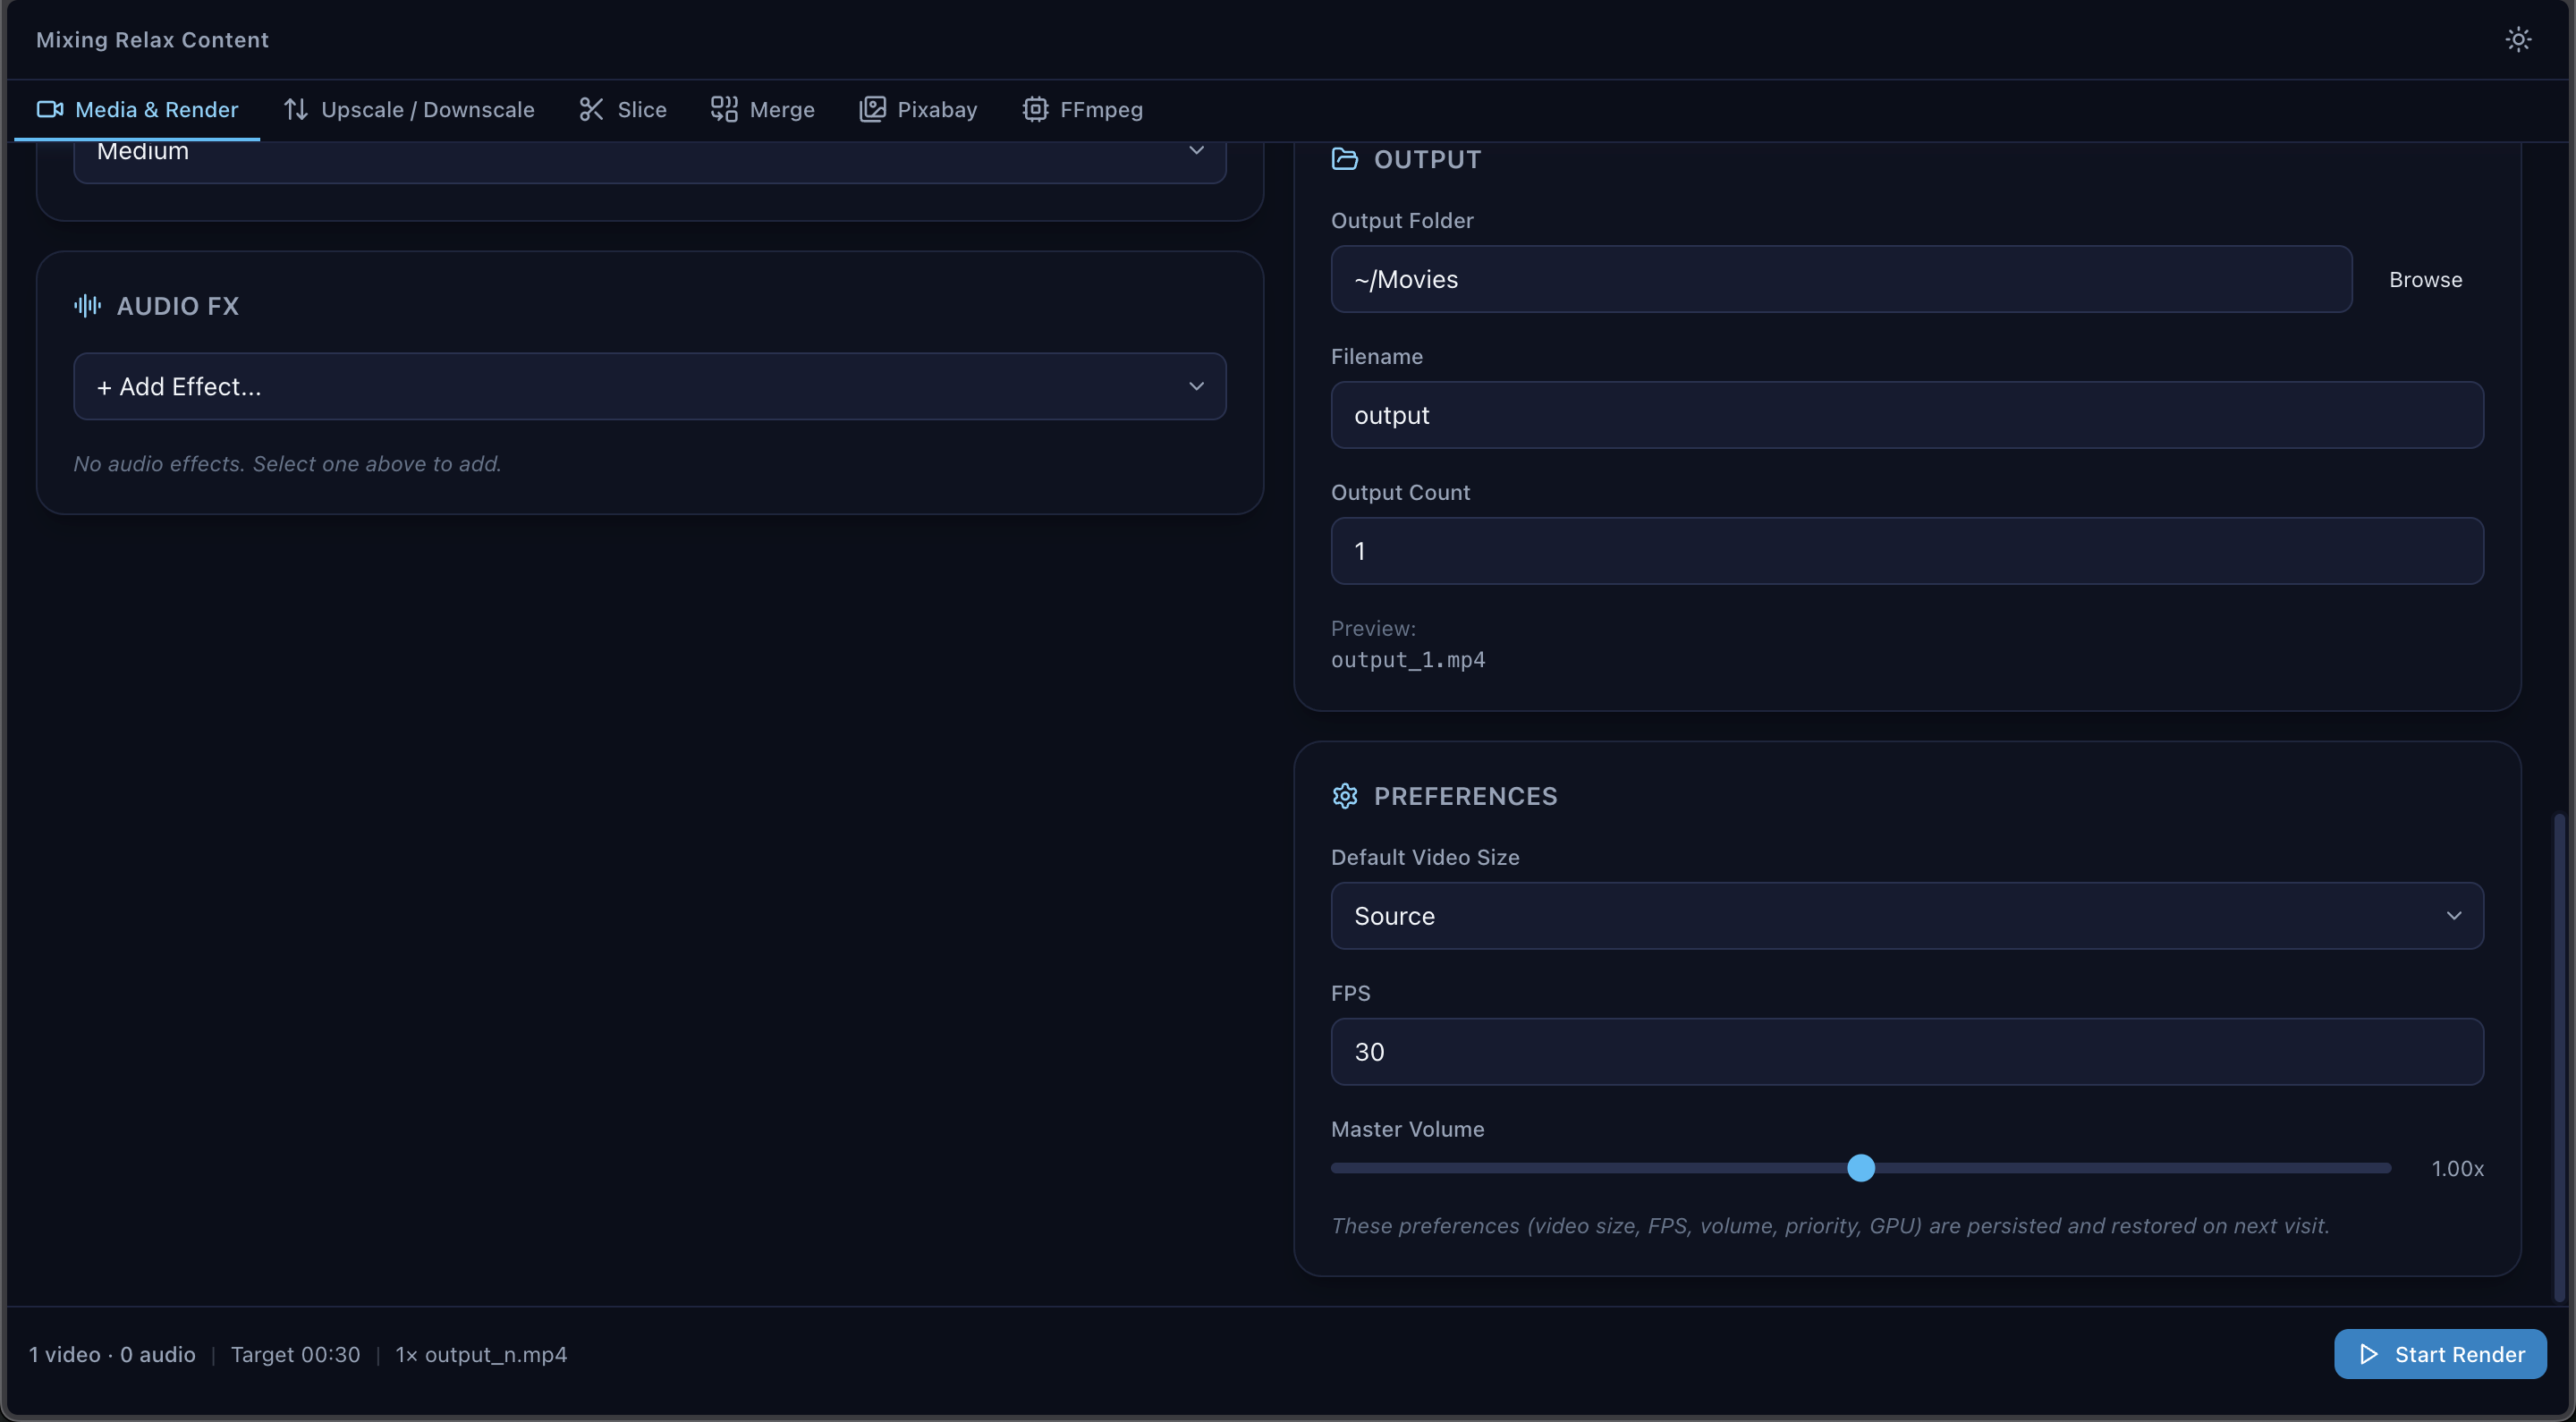This screenshot has width=2576, height=1422.
Task: Click the Upscale / Downscale arrows icon
Action: point(295,109)
